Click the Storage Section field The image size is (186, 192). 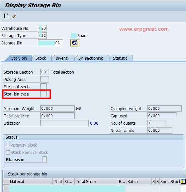(x=45, y=72)
